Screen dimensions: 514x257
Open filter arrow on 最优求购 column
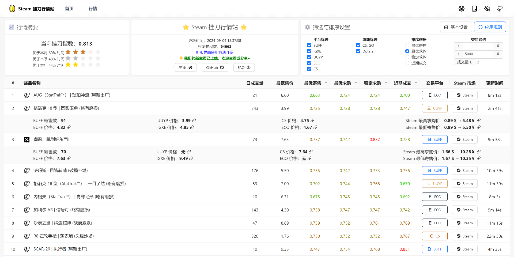click(356, 83)
